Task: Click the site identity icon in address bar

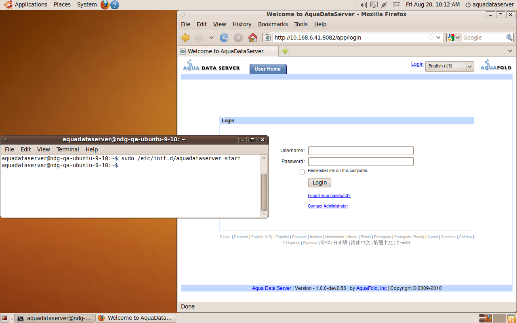Action: click(267, 38)
